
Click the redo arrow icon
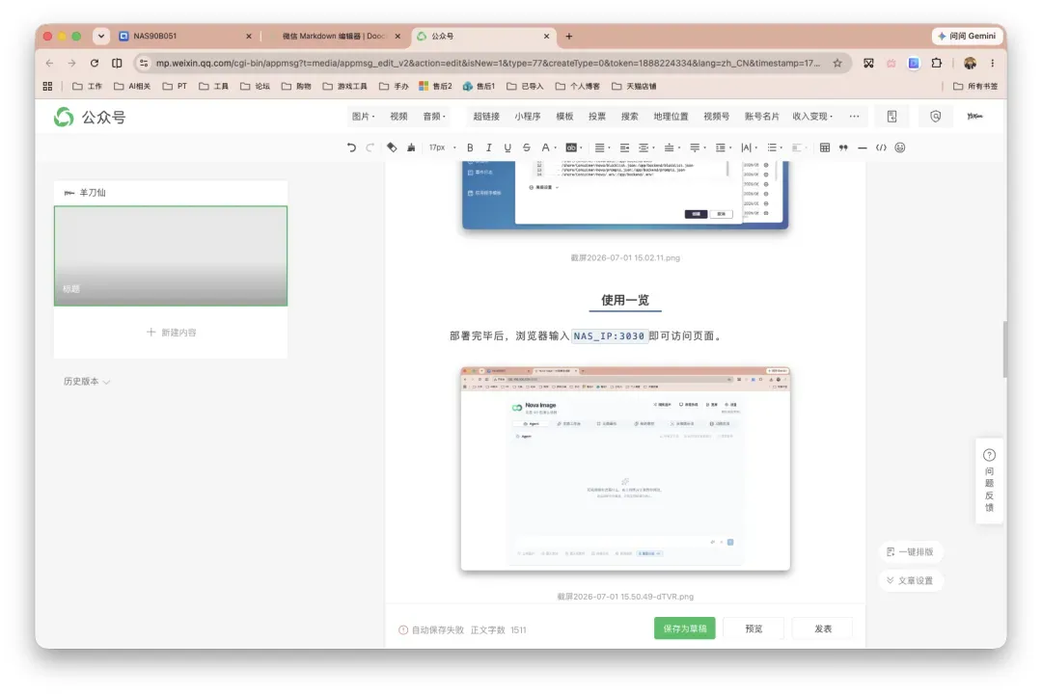tap(370, 148)
